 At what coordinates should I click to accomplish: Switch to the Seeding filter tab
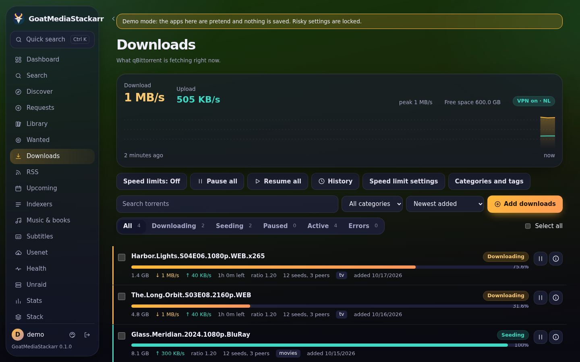pos(234,226)
